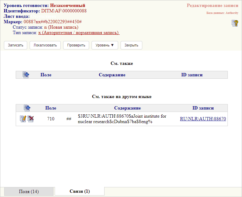
Task: Expand the Уровень dropdown menu
Action: pyautogui.click(x=105, y=45)
